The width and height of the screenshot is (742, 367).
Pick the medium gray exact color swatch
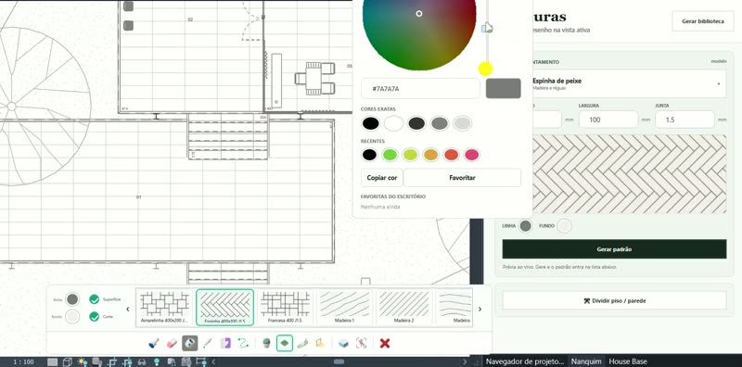click(439, 123)
